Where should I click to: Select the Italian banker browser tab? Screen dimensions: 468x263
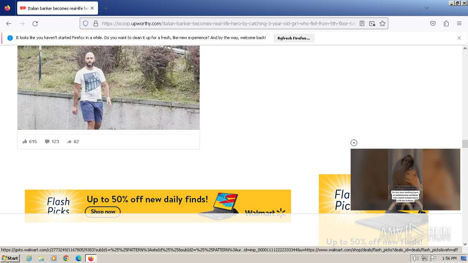click(x=57, y=8)
